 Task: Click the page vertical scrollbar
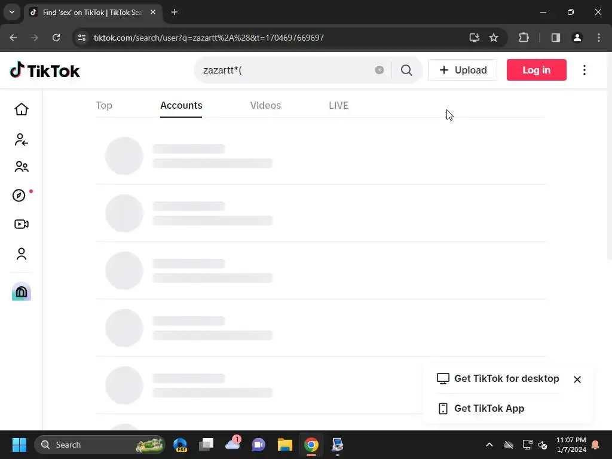click(x=609, y=156)
